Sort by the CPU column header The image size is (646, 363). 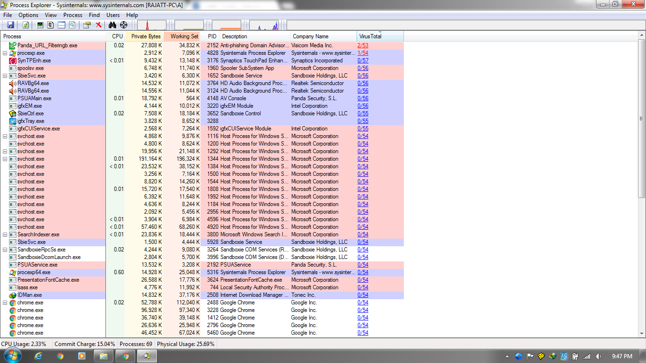[x=116, y=36]
